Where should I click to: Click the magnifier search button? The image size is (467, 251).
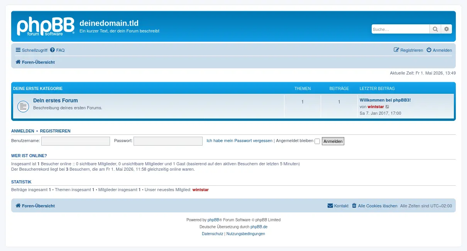point(435,29)
